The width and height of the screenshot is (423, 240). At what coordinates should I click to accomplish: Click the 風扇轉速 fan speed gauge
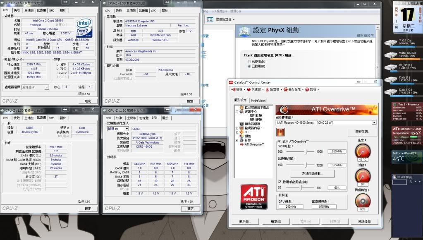point(363,202)
